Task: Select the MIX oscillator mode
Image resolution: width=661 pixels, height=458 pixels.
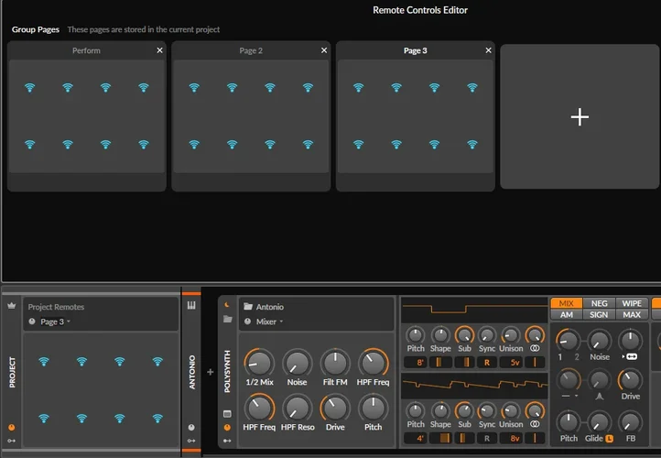Action: [567, 303]
